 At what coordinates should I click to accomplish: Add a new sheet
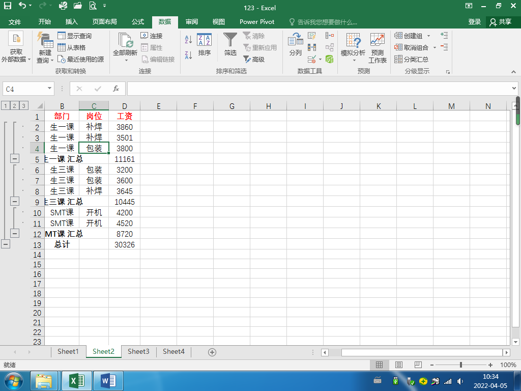[212, 352]
